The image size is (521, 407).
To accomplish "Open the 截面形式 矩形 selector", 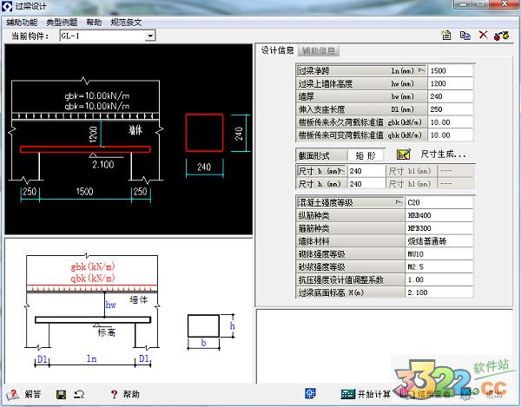I will point(366,155).
